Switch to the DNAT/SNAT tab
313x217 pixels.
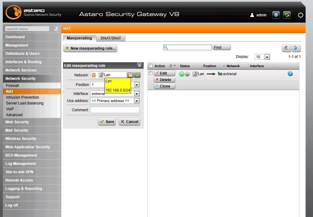[x=111, y=38]
